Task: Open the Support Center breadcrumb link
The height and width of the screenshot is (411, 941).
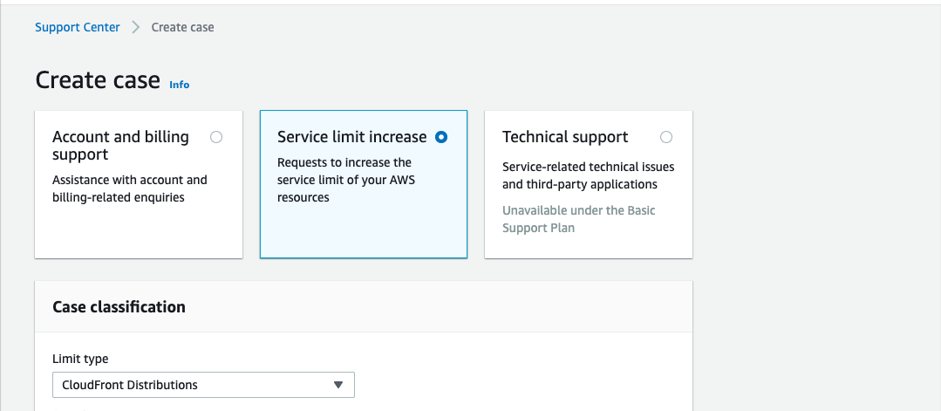Action: pos(78,27)
